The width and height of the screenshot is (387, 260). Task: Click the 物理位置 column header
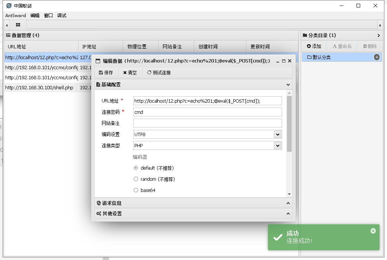point(141,46)
